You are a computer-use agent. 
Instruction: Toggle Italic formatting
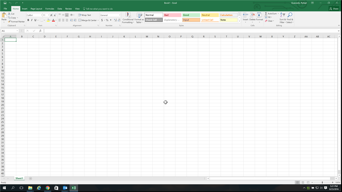coord(32,20)
